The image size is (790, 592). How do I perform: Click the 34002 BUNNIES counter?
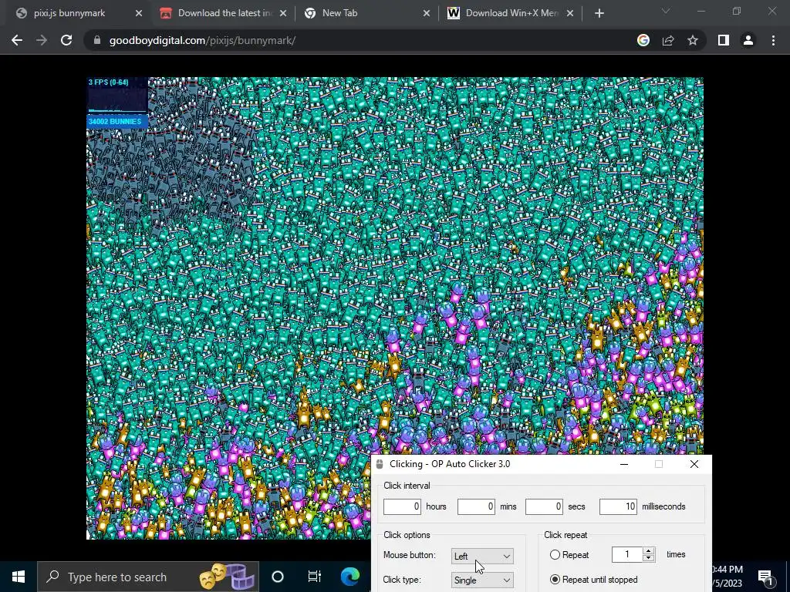click(x=117, y=121)
